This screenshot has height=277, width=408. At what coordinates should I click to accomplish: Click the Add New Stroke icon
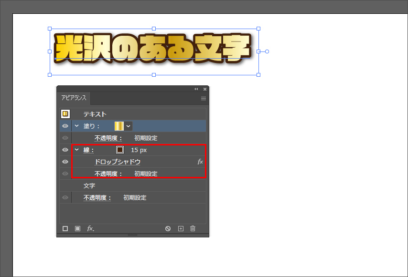pyautogui.click(x=65, y=228)
